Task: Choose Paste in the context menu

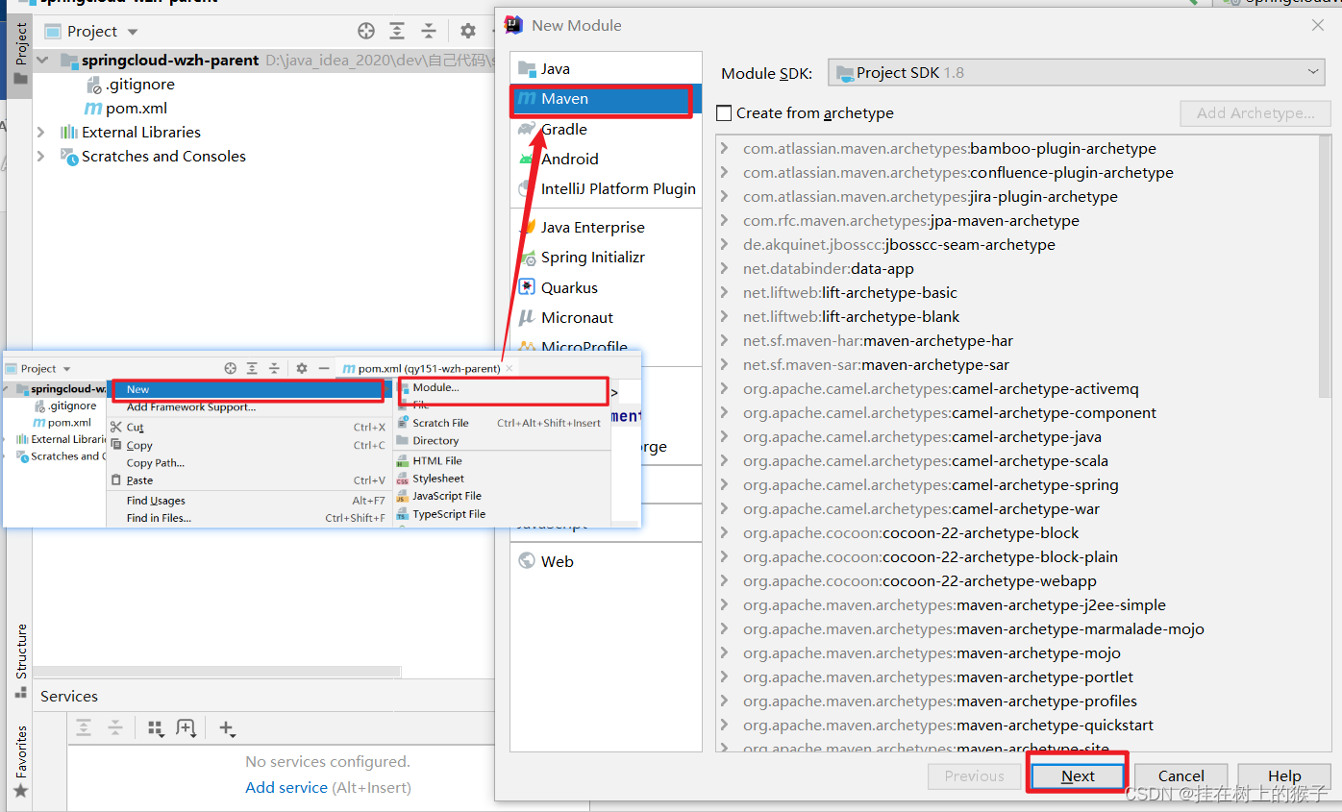Action: (x=248, y=480)
